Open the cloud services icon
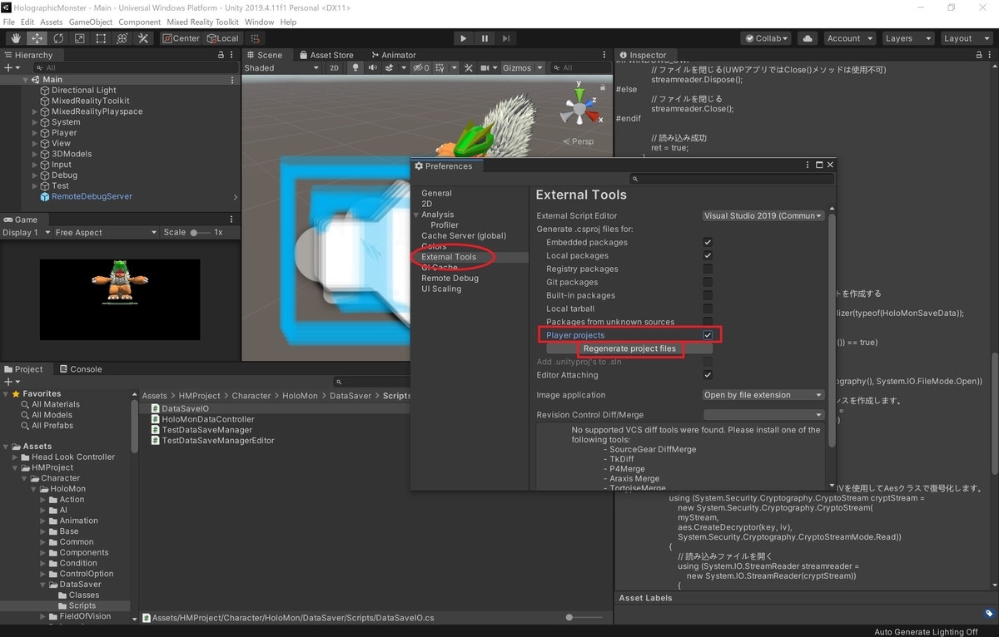 coord(807,38)
